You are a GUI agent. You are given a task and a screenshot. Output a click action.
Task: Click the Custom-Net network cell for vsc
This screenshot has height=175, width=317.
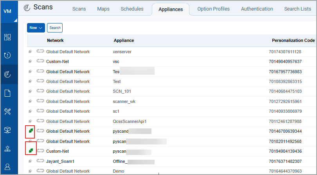(58, 61)
